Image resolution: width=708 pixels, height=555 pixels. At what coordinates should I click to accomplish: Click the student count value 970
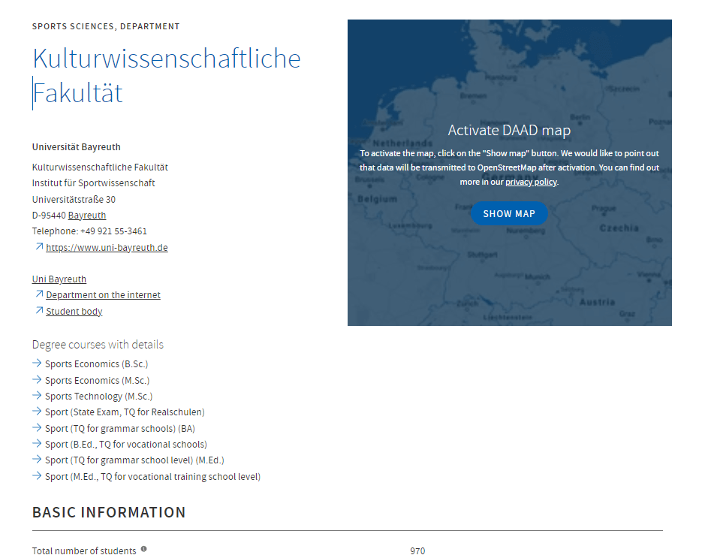coord(417,550)
